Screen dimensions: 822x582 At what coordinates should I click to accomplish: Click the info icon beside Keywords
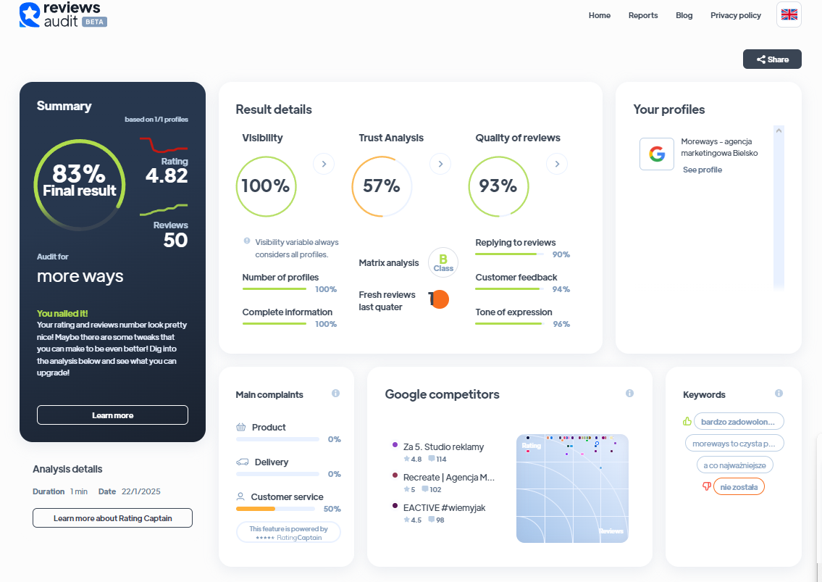click(x=779, y=394)
